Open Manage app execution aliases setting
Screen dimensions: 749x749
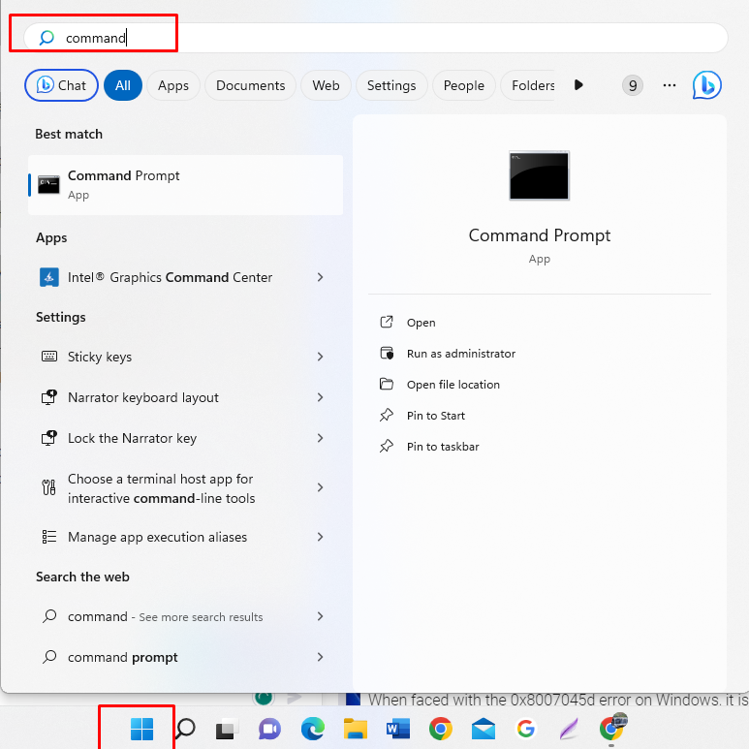click(x=185, y=537)
